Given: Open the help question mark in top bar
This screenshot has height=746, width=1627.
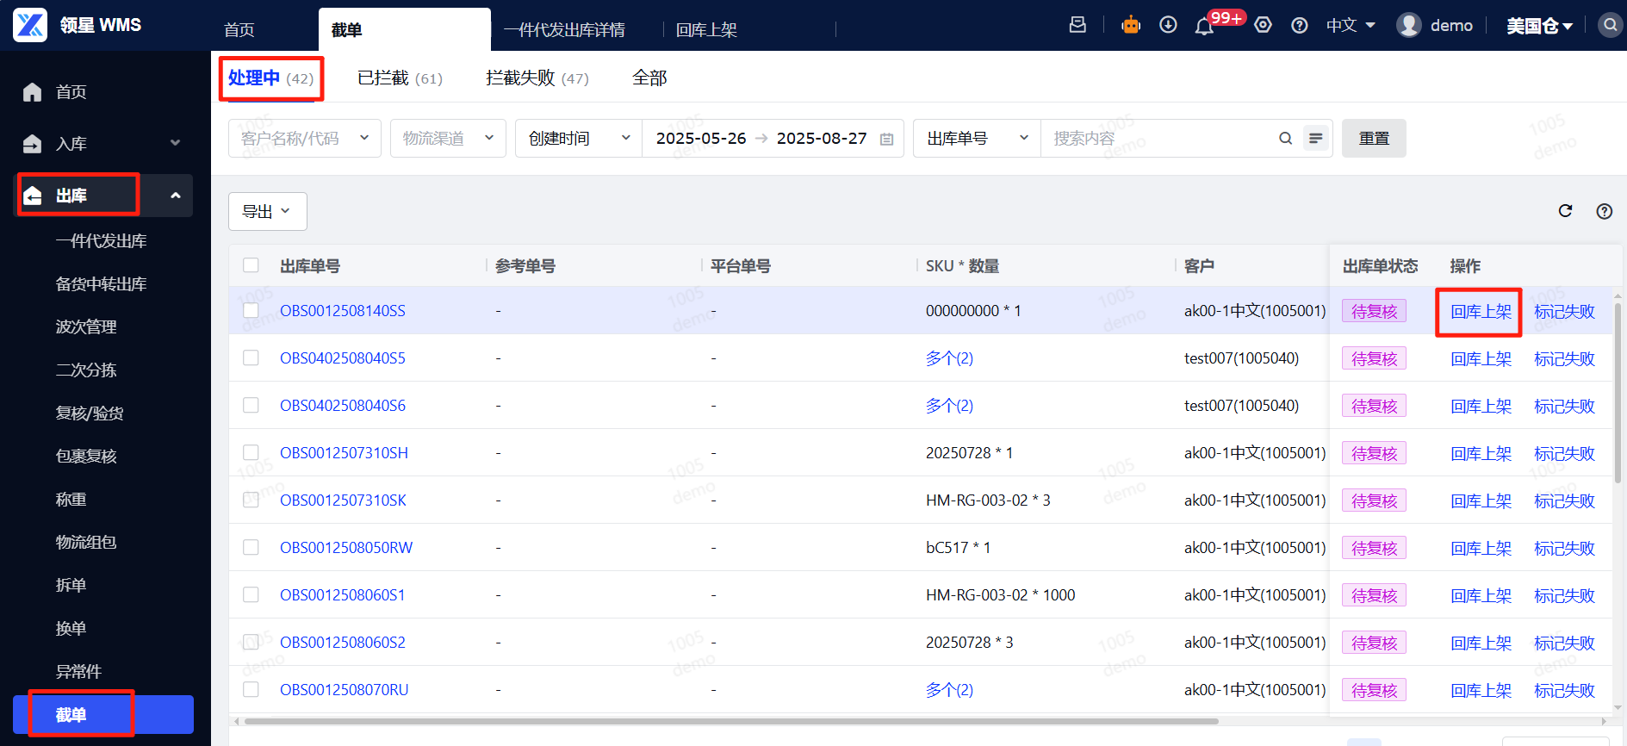Looking at the screenshot, I should coord(1300,26).
